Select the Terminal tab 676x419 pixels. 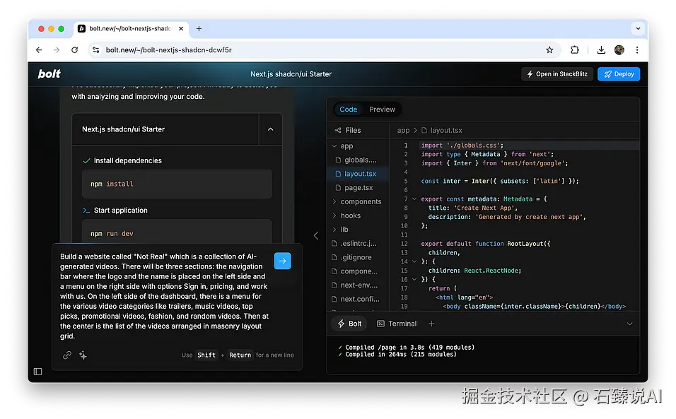[x=397, y=324]
